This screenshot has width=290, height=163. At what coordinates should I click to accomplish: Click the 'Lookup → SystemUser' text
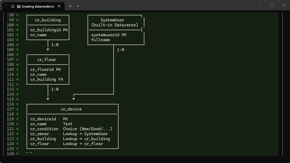tap(85, 134)
